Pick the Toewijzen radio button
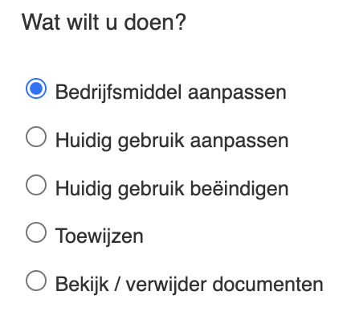Screen dimensions: 347x320 point(36,232)
